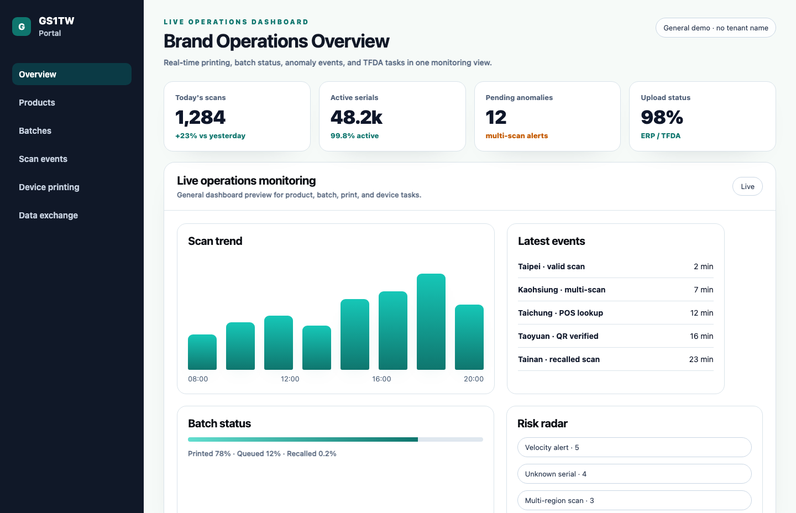The height and width of the screenshot is (513, 796).
Task: Open the Active serials card
Action: 392,116
